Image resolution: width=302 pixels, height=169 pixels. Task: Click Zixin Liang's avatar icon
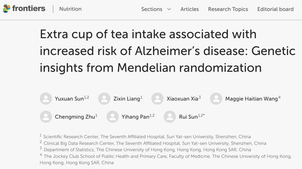coord(104,99)
